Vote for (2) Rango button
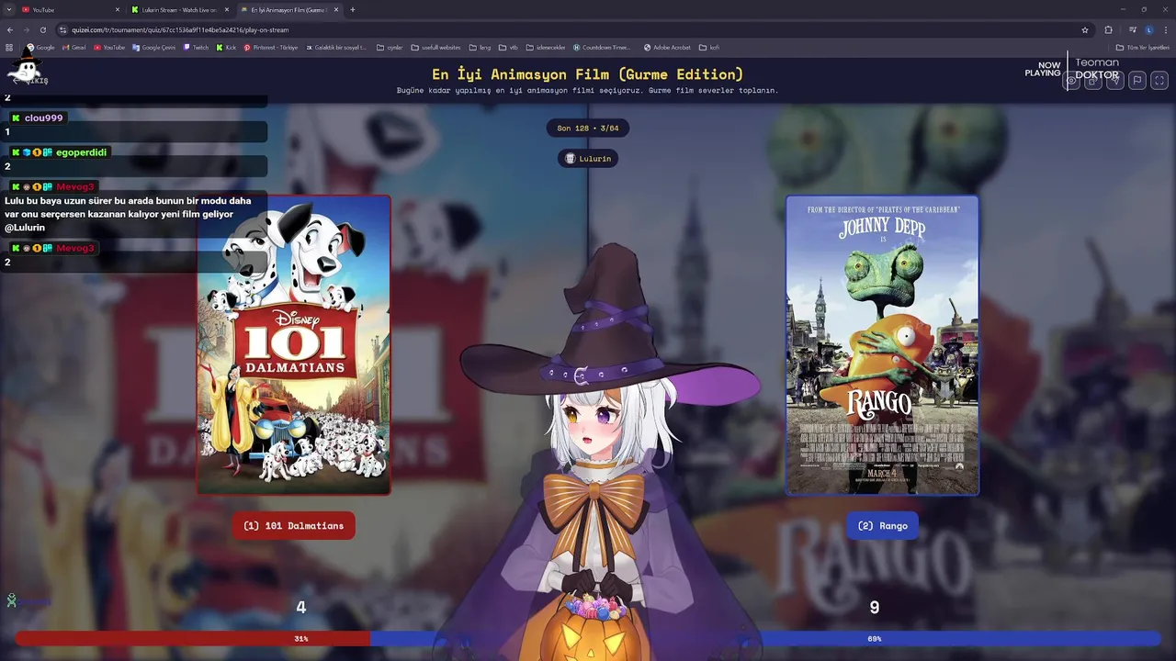 pos(882,526)
